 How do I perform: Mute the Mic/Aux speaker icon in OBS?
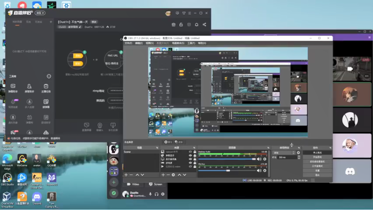tap(259, 170)
